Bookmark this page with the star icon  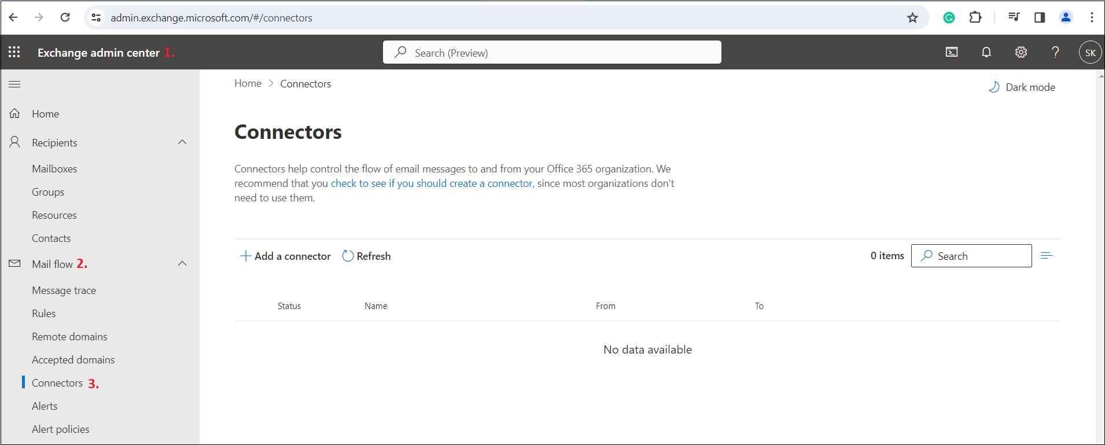(x=912, y=18)
